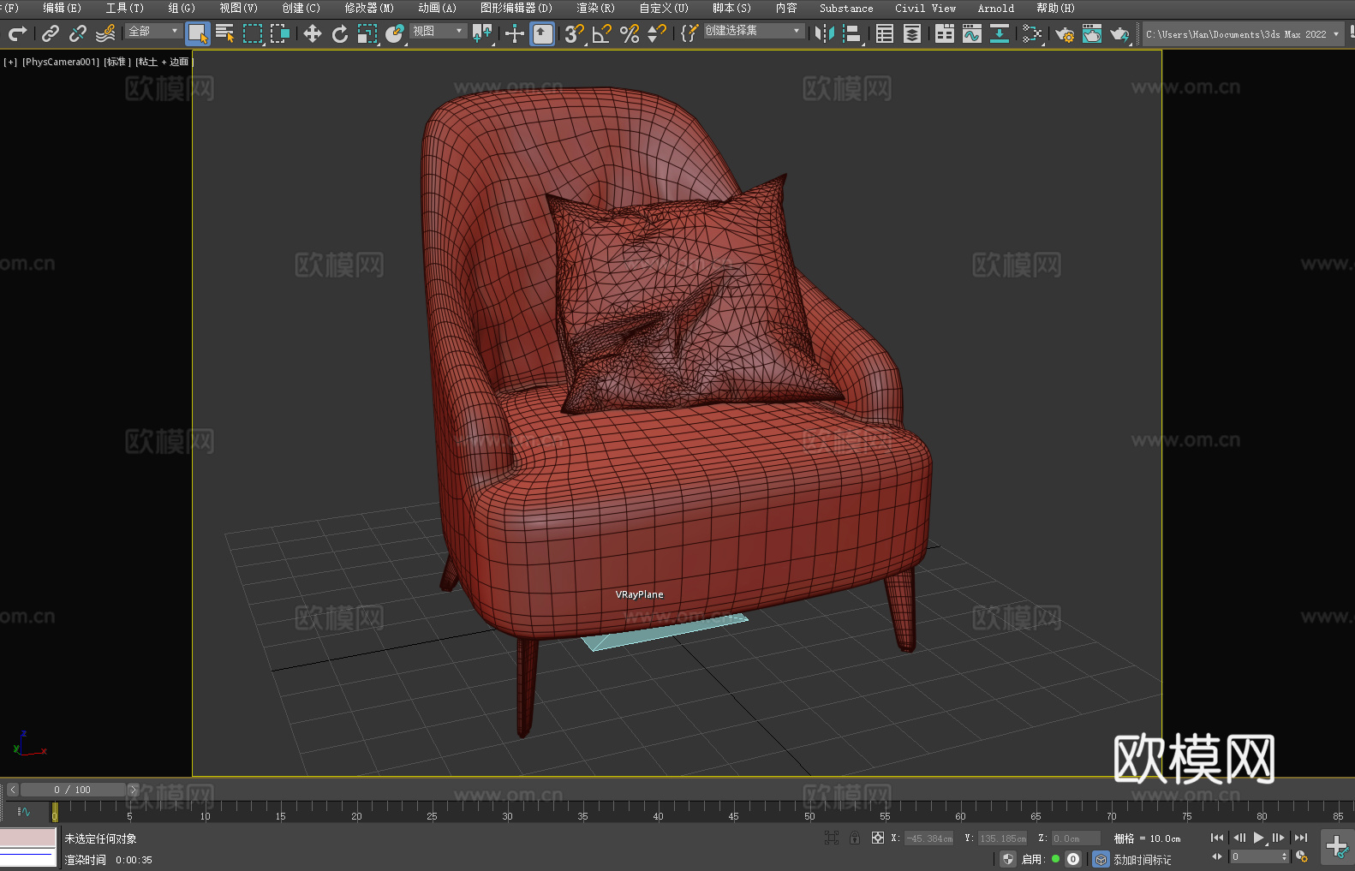The image size is (1355, 871).
Task: Click the X coordinate field
Action: click(x=929, y=838)
